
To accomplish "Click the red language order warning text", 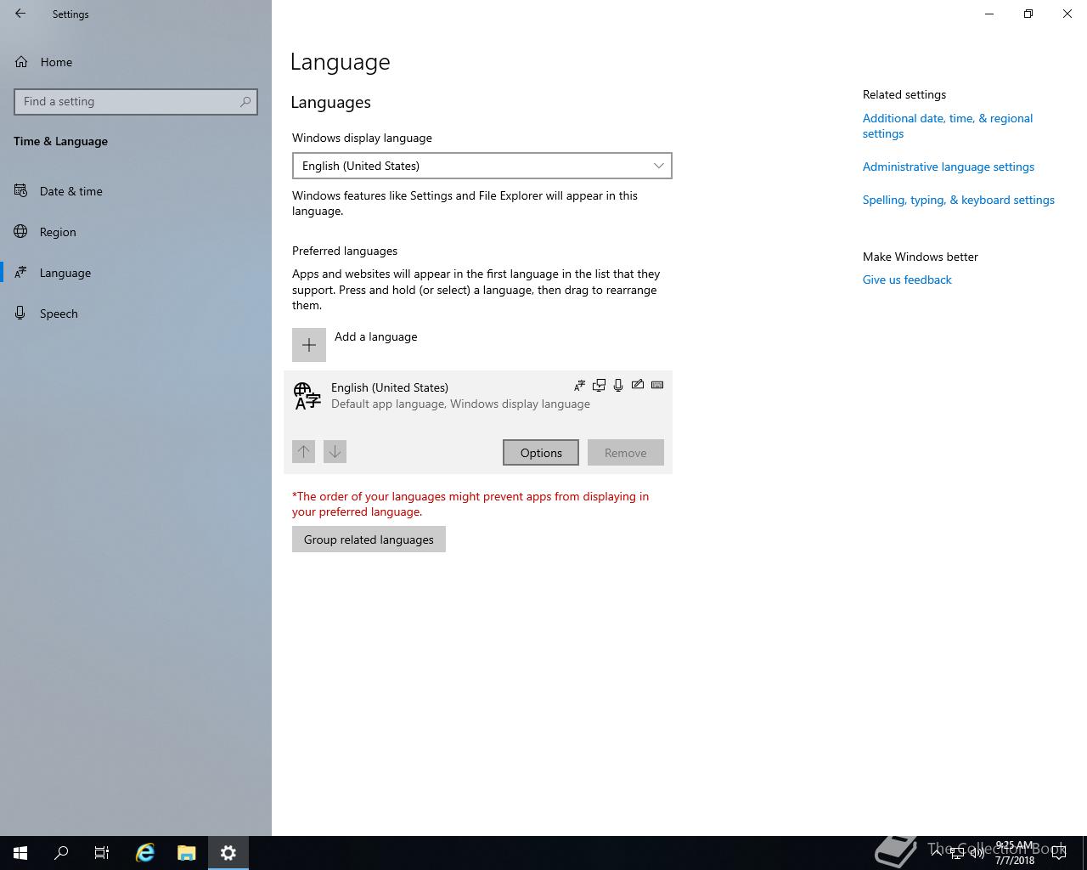I will pyautogui.click(x=470, y=504).
